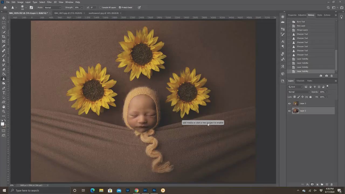
Task: Hide Layer 3 using its visibility eye
Action: point(289,103)
